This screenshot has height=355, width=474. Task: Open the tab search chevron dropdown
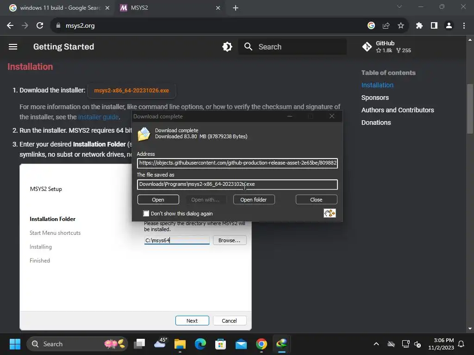point(399,6)
